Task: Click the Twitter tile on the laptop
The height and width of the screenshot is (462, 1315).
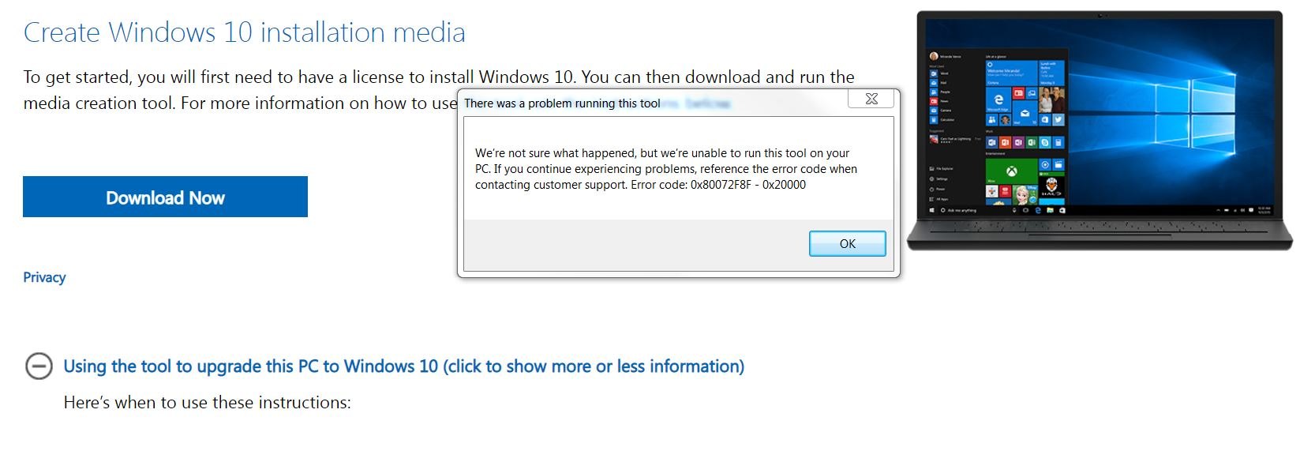Action: [1058, 119]
